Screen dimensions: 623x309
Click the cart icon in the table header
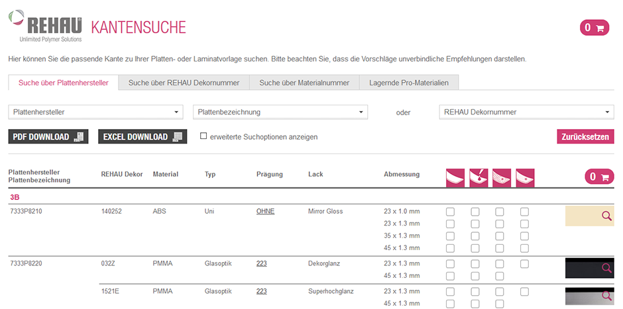click(599, 177)
